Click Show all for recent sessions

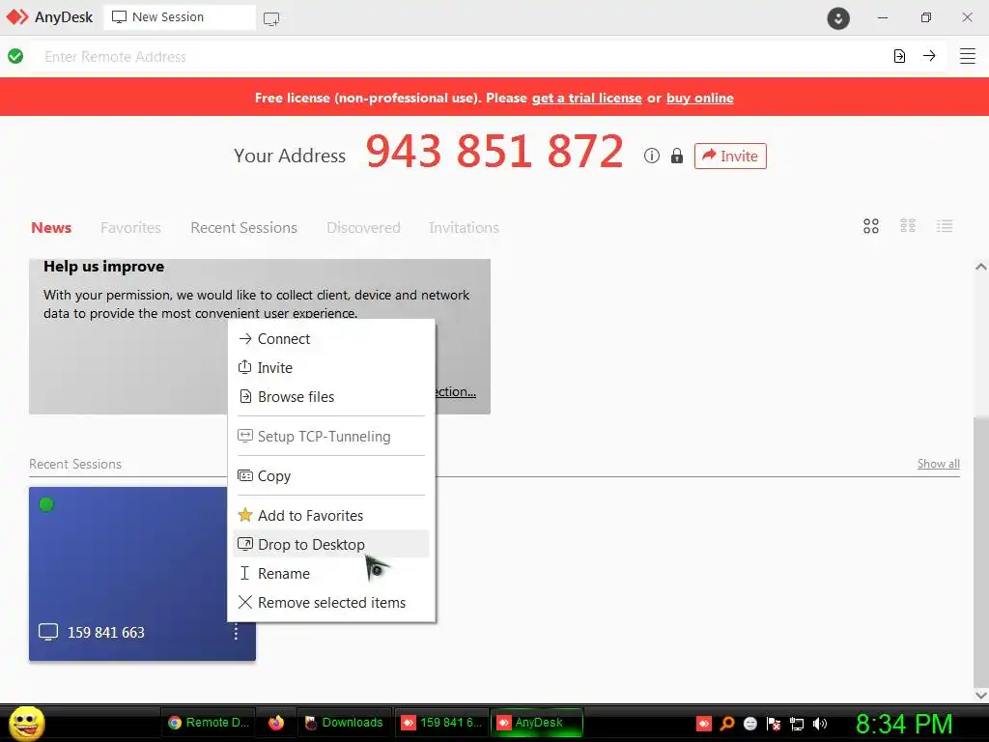click(x=939, y=464)
